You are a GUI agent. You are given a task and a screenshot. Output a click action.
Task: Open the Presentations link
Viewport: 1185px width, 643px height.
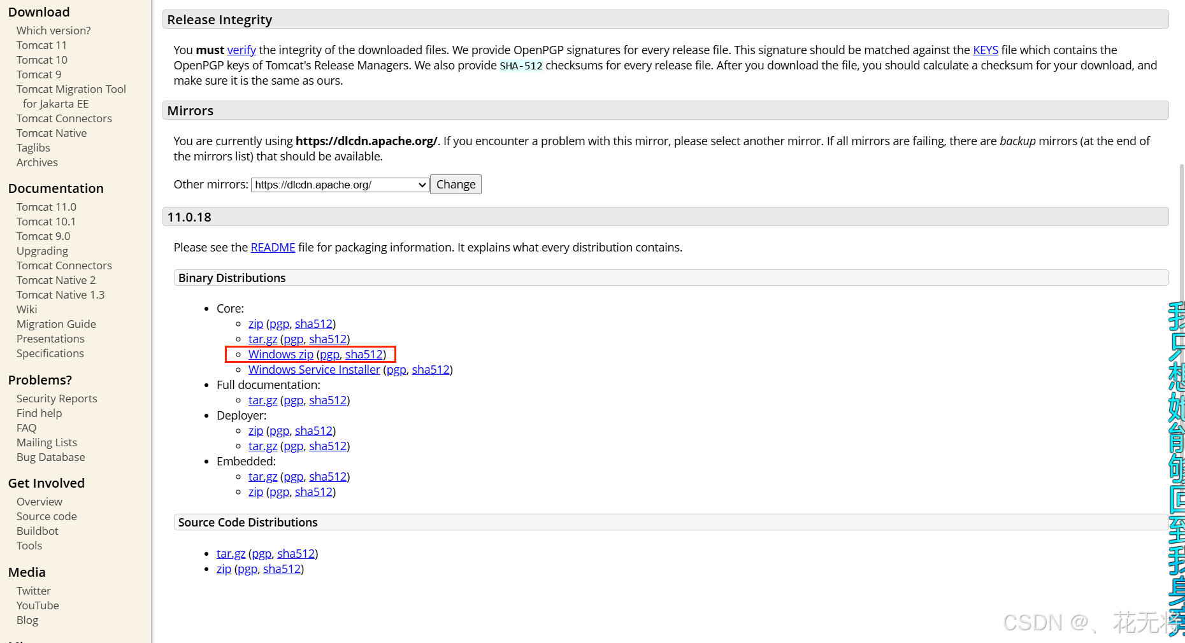[50, 339]
